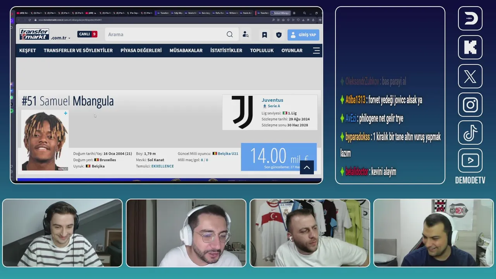Click the scroll-to-top arrow button
Image resolution: width=496 pixels, height=279 pixels.
[x=307, y=167]
